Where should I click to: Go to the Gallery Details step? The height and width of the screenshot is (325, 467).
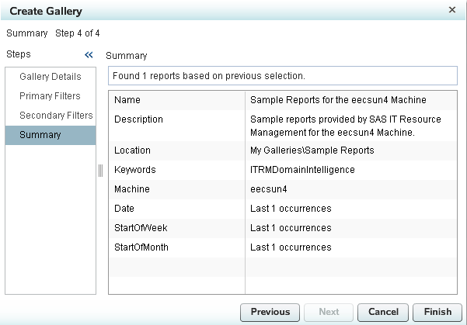coord(51,77)
